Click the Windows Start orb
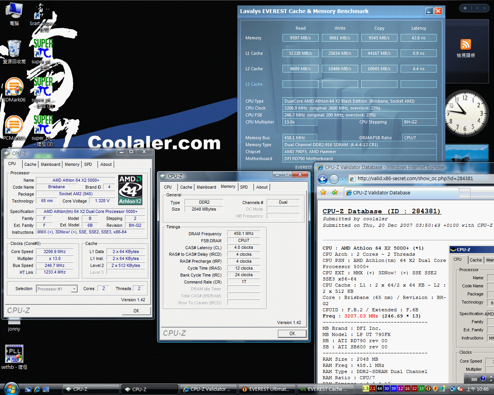The height and width of the screenshot is (395, 494). (11, 389)
